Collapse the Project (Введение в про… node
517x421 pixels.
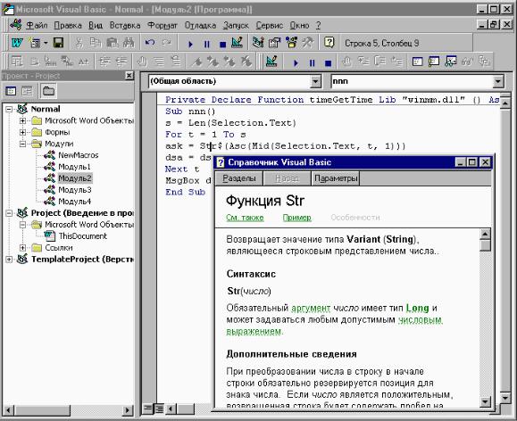[9, 213]
